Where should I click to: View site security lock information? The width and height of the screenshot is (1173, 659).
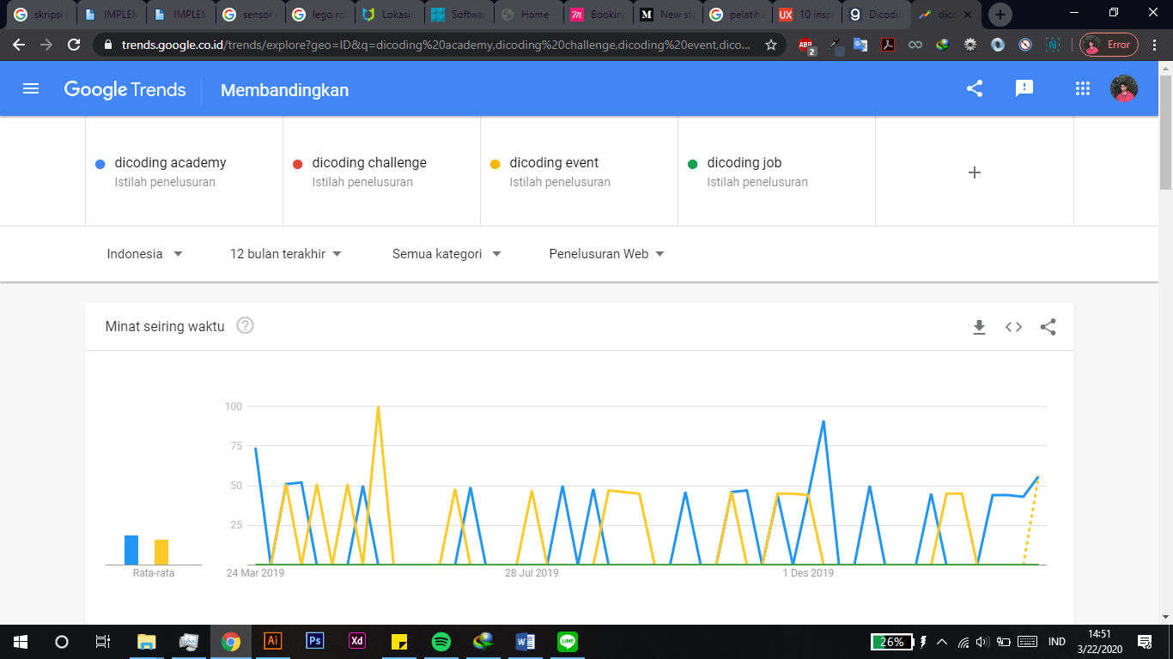[x=108, y=45]
